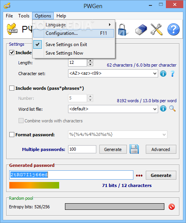Viewport: 186px width, 223px height.
Task: Expand the Word list file dropdown
Action: pos(155,109)
